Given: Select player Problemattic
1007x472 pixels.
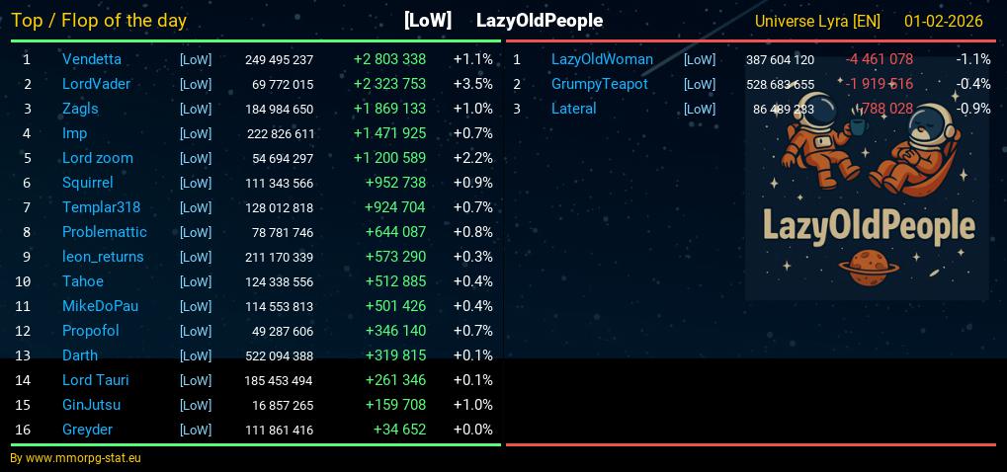Looking at the screenshot, I should pyautogui.click(x=104, y=232).
